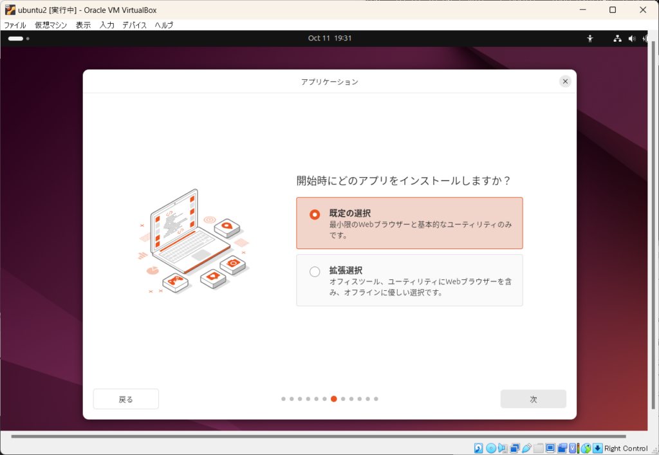Click the workspace indicator pill in top bar

pyautogui.click(x=15, y=39)
